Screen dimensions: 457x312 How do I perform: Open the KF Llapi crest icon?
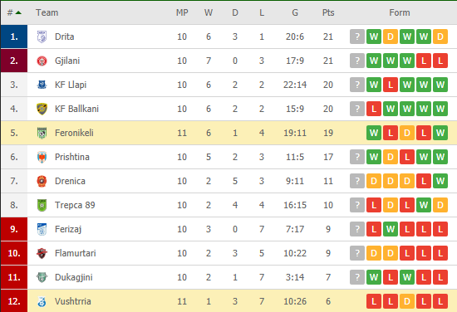point(42,85)
